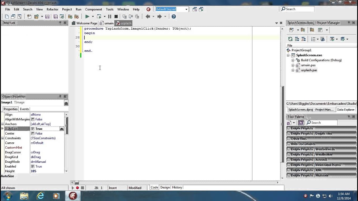Toggle the AutoSize True checkbox
The width and height of the screenshot is (358, 201).
33,129
